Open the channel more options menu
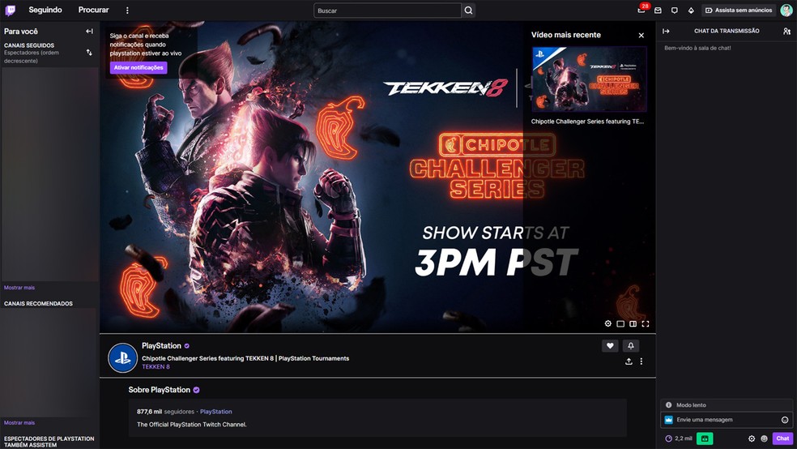This screenshot has height=449, width=797. coord(641,361)
